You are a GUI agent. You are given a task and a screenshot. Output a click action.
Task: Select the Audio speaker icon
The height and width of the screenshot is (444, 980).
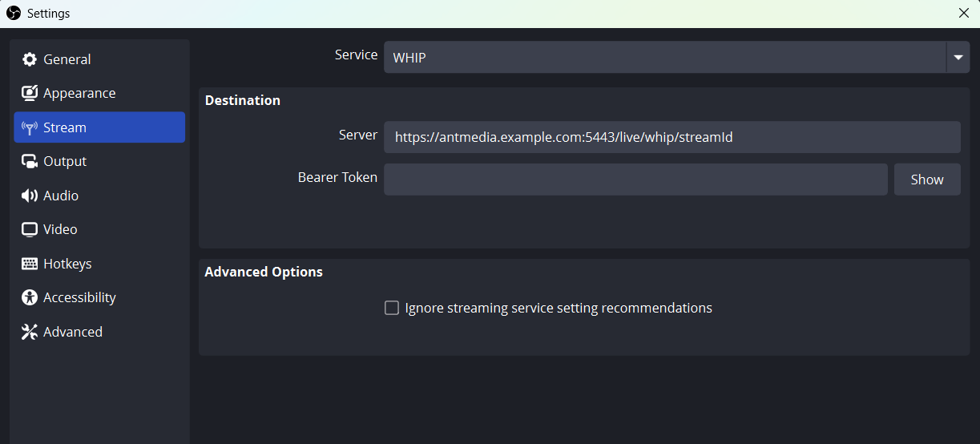30,196
